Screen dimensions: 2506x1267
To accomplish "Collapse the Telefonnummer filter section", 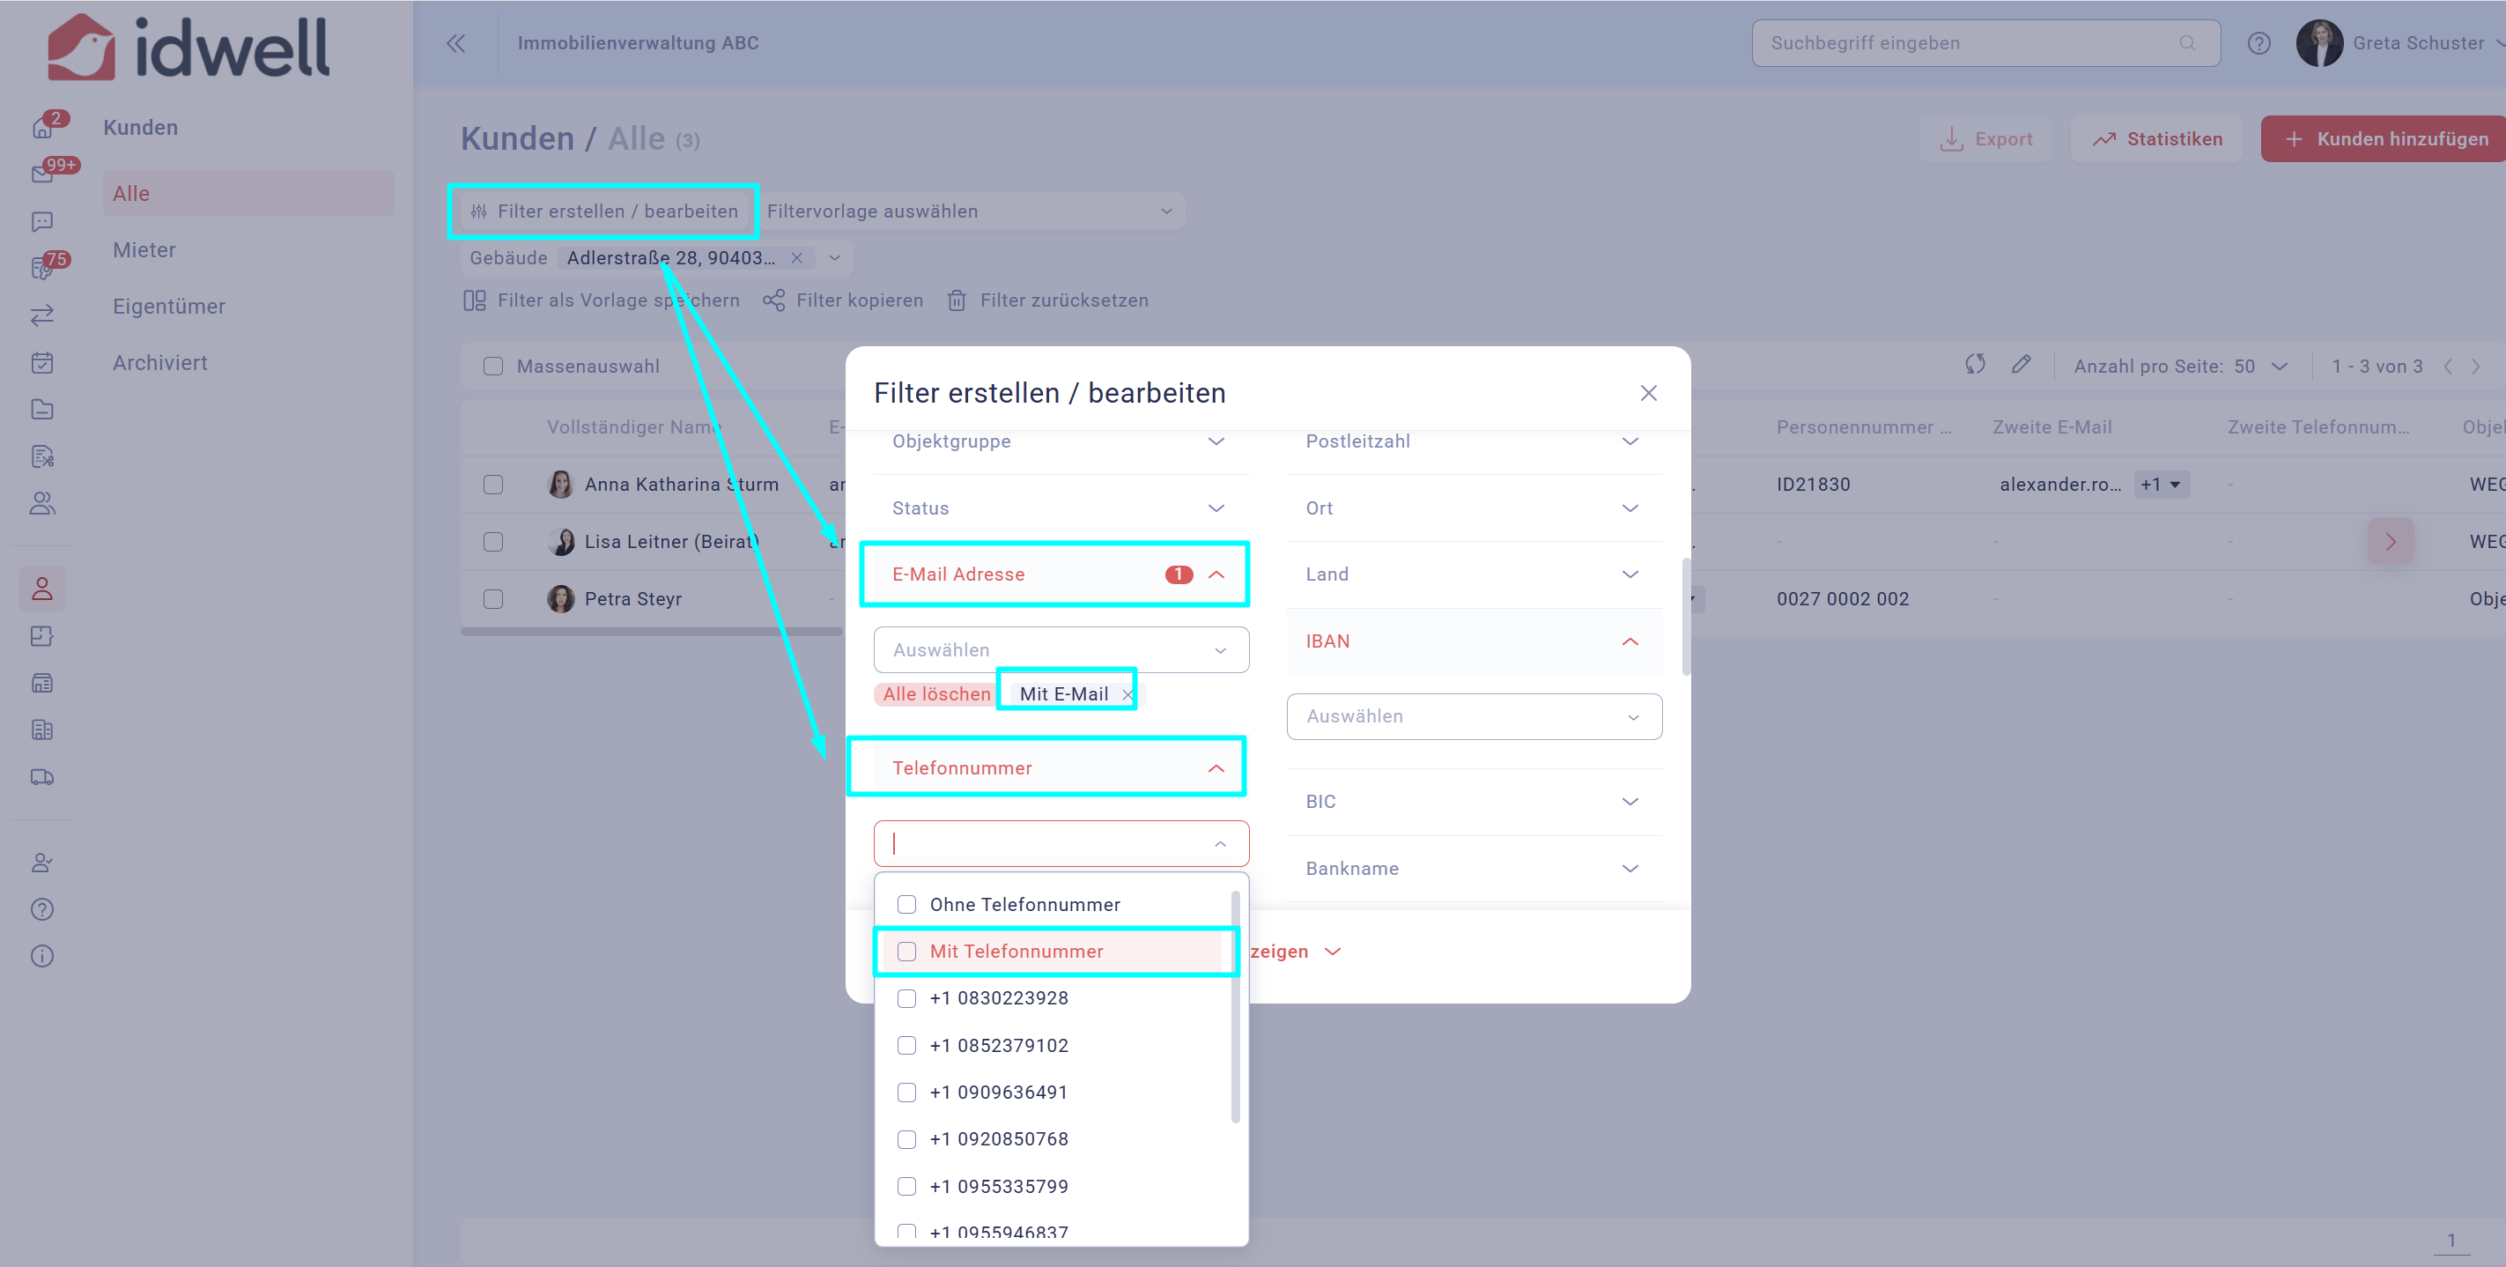I will (1061, 767).
